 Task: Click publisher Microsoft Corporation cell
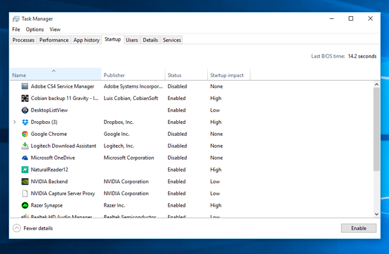pos(129,158)
